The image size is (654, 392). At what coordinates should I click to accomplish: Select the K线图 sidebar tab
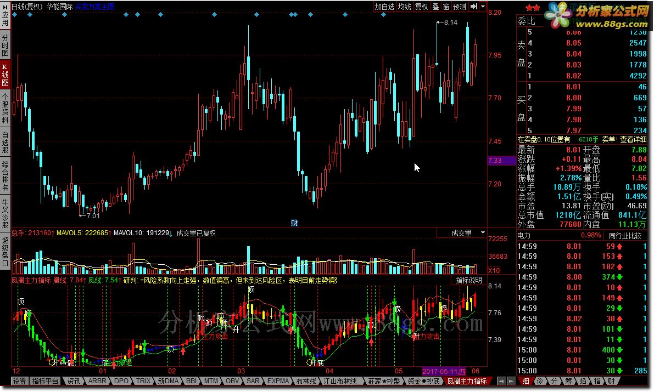(x=5, y=75)
